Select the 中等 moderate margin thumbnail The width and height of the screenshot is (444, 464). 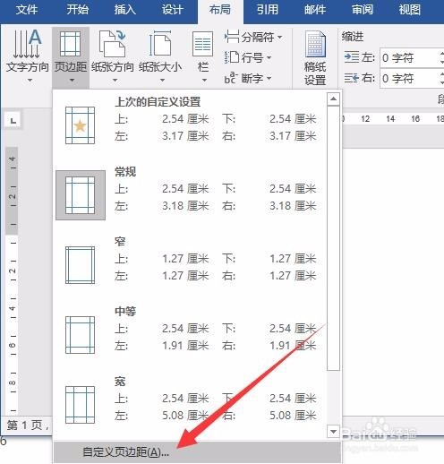[x=80, y=335]
